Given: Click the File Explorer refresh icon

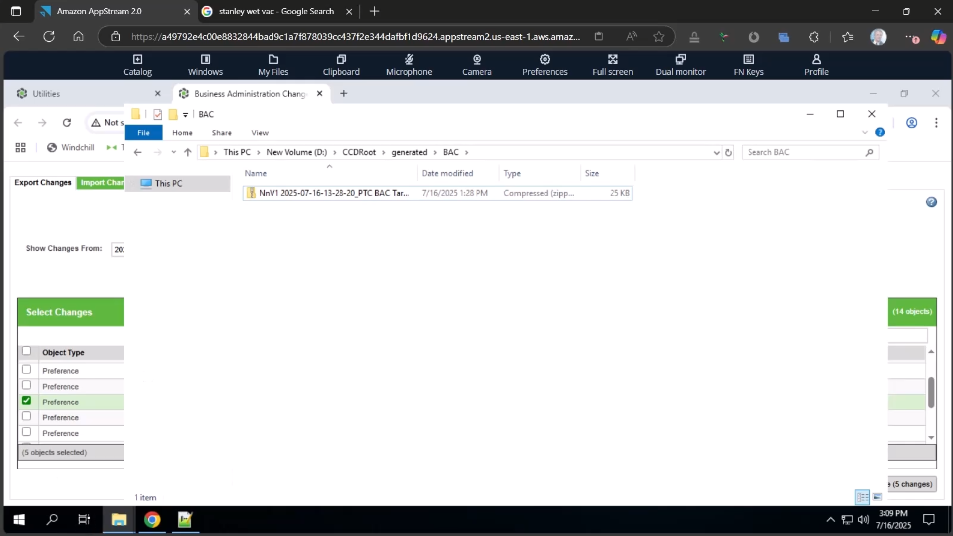Looking at the screenshot, I should tap(728, 152).
